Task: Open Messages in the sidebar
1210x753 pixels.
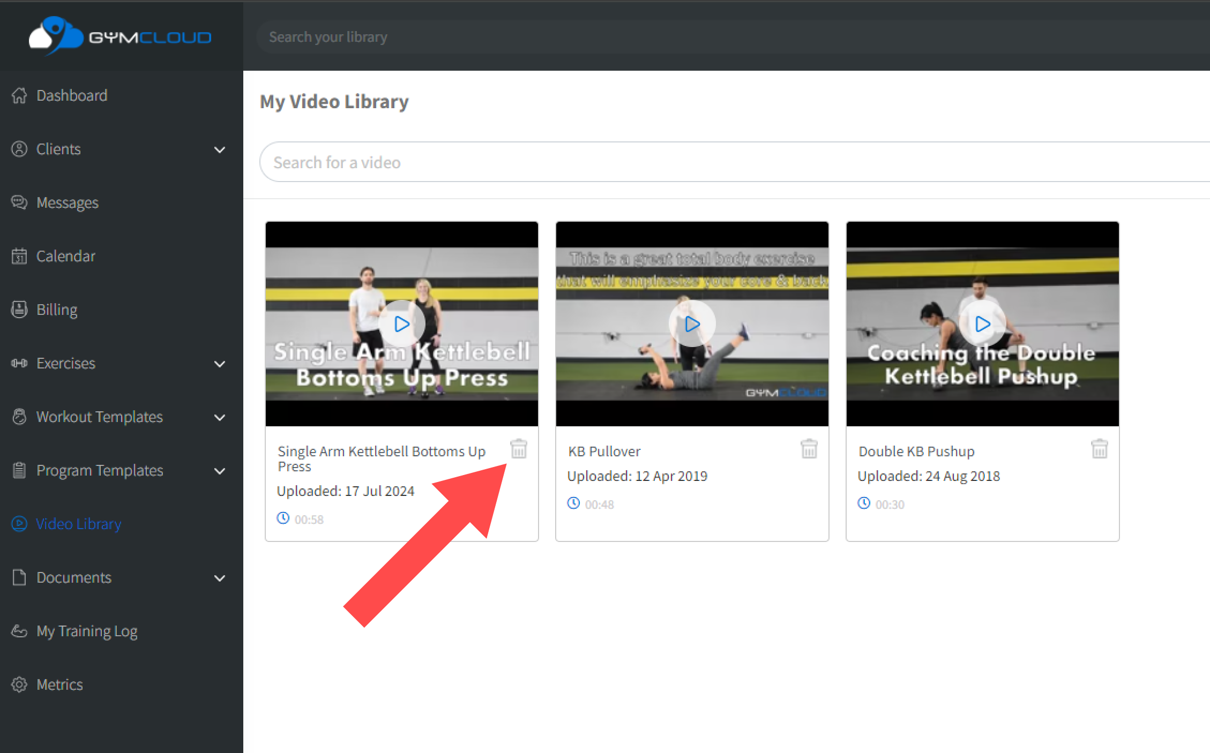Action: pos(68,202)
